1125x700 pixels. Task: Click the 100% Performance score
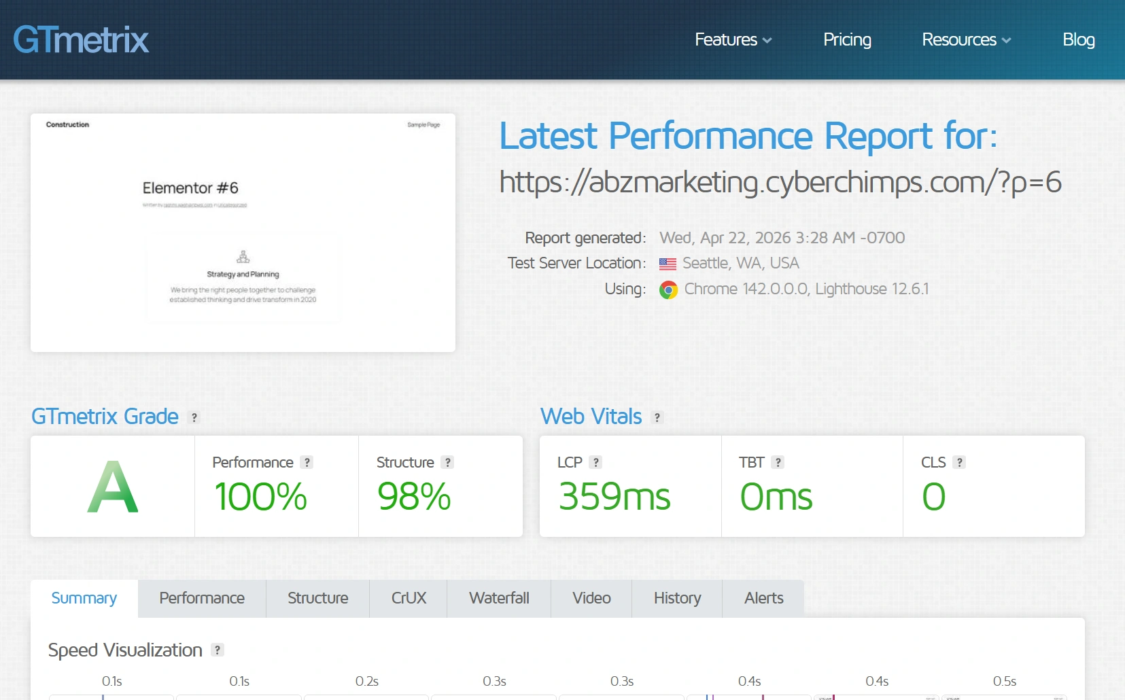[x=261, y=496]
